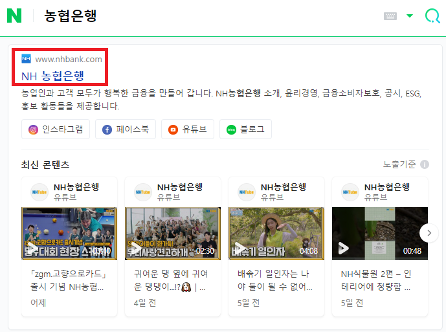Open the 유튜브 channel button
The height and width of the screenshot is (332, 446).
coord(188,129)
